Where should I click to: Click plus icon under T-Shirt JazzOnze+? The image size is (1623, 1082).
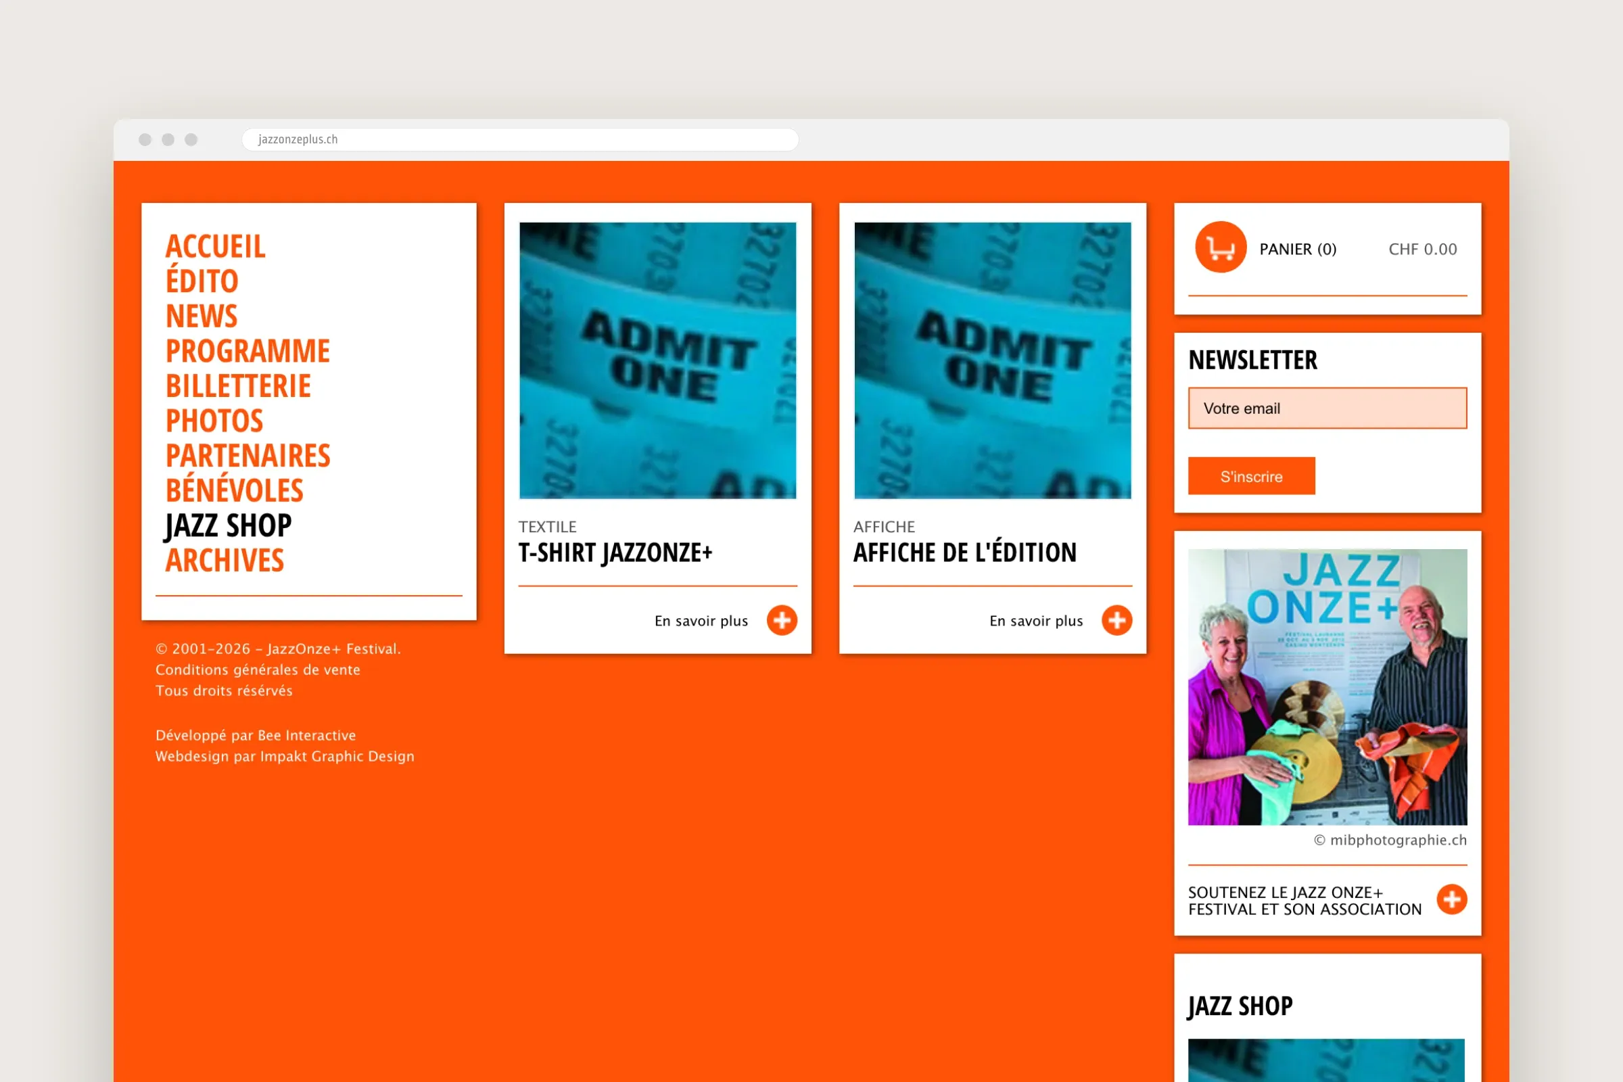[782, 620]
